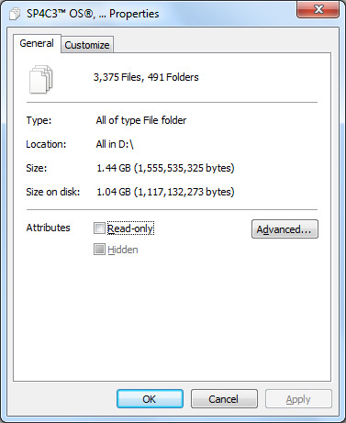Image resolution: width=346 pixels, height=423 pixels.
Task: Close the Properties dialog with red X
Action: (x=318, y=9)
